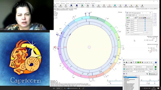161x90 pixels.
Task: Open the Позиции toolbar icon
Action: tap(115, 6)
